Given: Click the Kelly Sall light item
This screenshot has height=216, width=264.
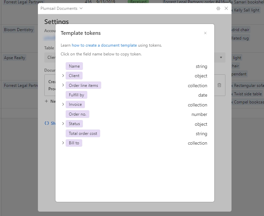Looking at the screenshot, I should click(x=246, y=10).
